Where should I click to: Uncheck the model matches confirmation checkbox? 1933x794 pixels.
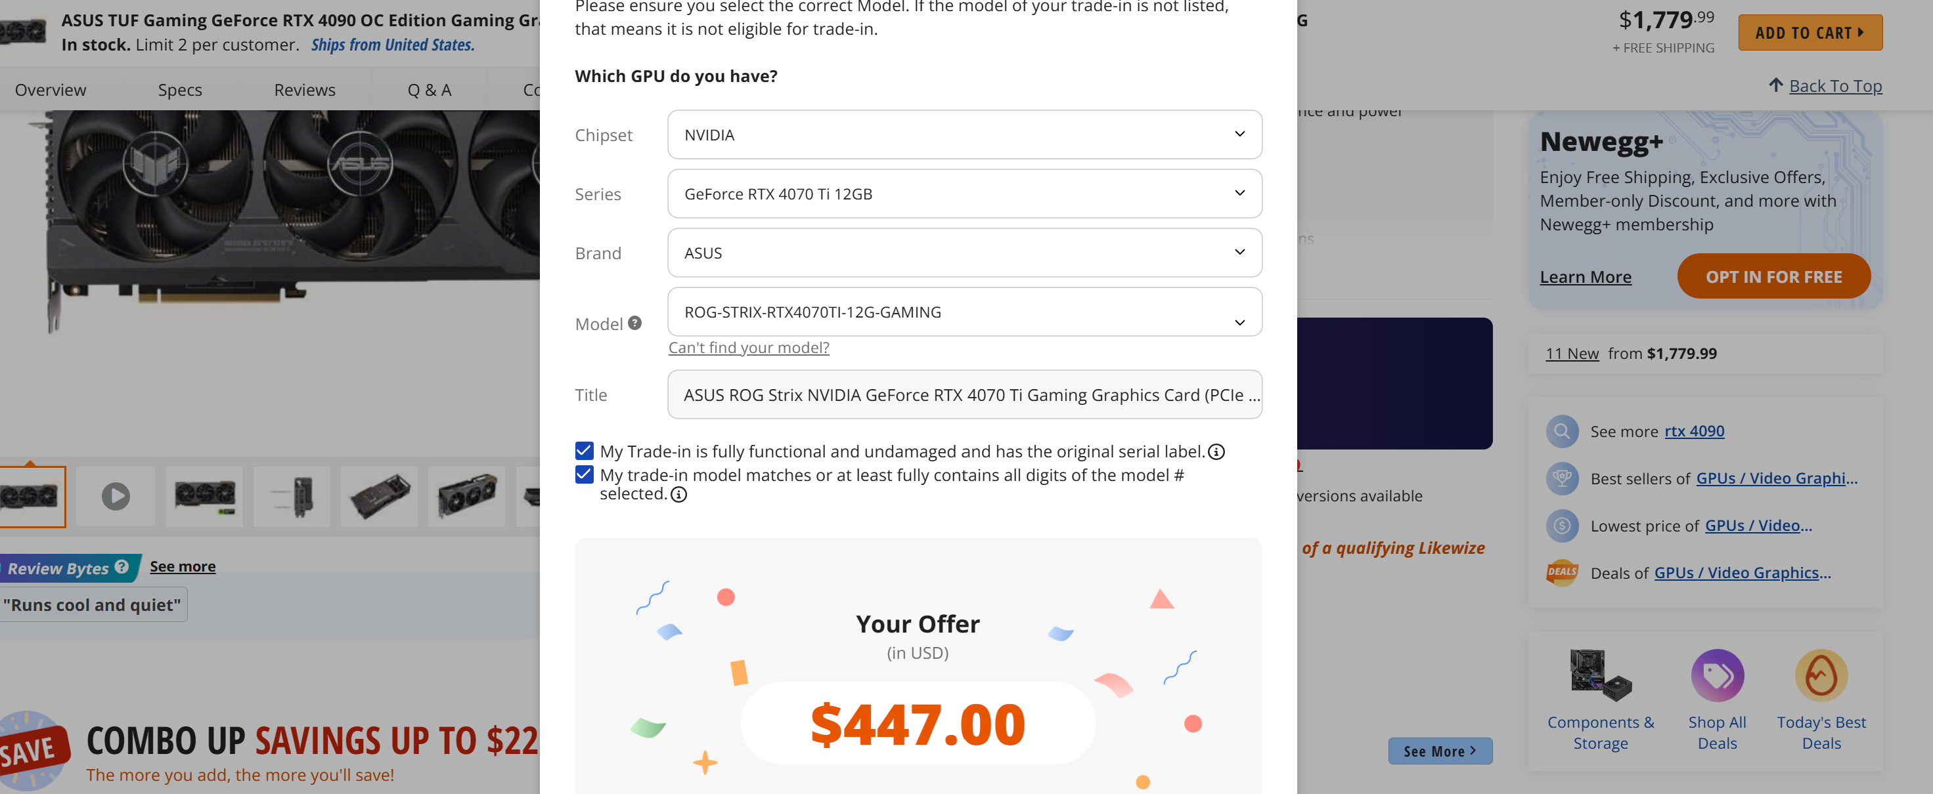(x=585, y=474)
